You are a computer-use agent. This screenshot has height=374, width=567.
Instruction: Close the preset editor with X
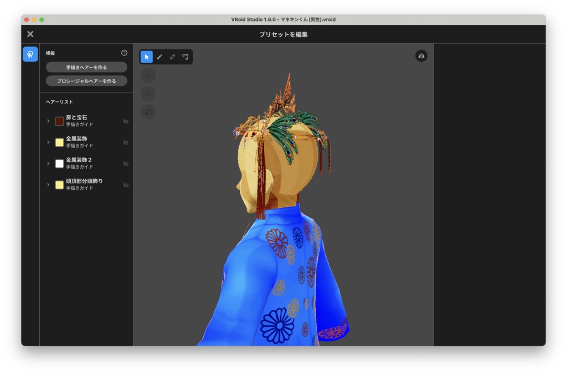click(30, 34)
